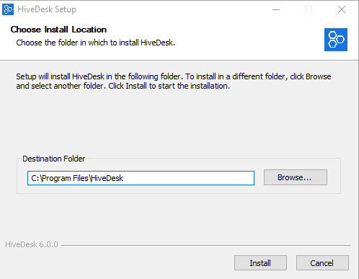Viewport: 359px width, 279px height.
Task: Cancel the HiveDesk setup
Action: (x=322, y=262)
